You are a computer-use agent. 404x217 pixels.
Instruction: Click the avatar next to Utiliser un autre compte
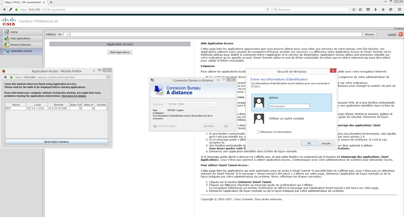pyautogui.click(x=259, y=118)
